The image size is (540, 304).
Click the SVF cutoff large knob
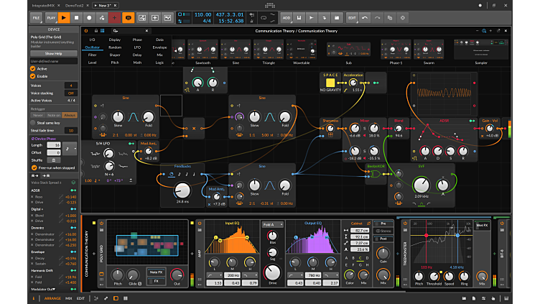[x=422, y=185]
